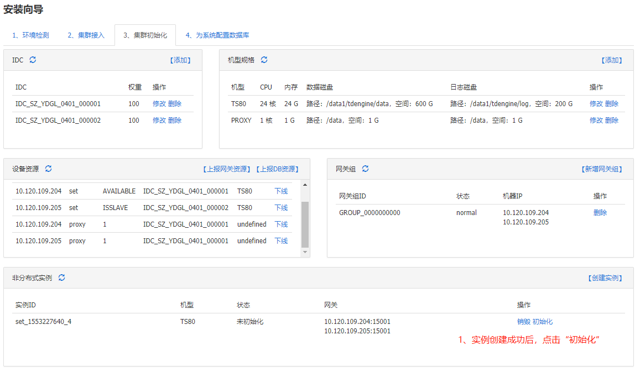Delete IDC_SZ_YDGL_0401_000001 via 删除
Image resolution: width=640 pixels, height=377 pixels.
(x=175, y=103)
